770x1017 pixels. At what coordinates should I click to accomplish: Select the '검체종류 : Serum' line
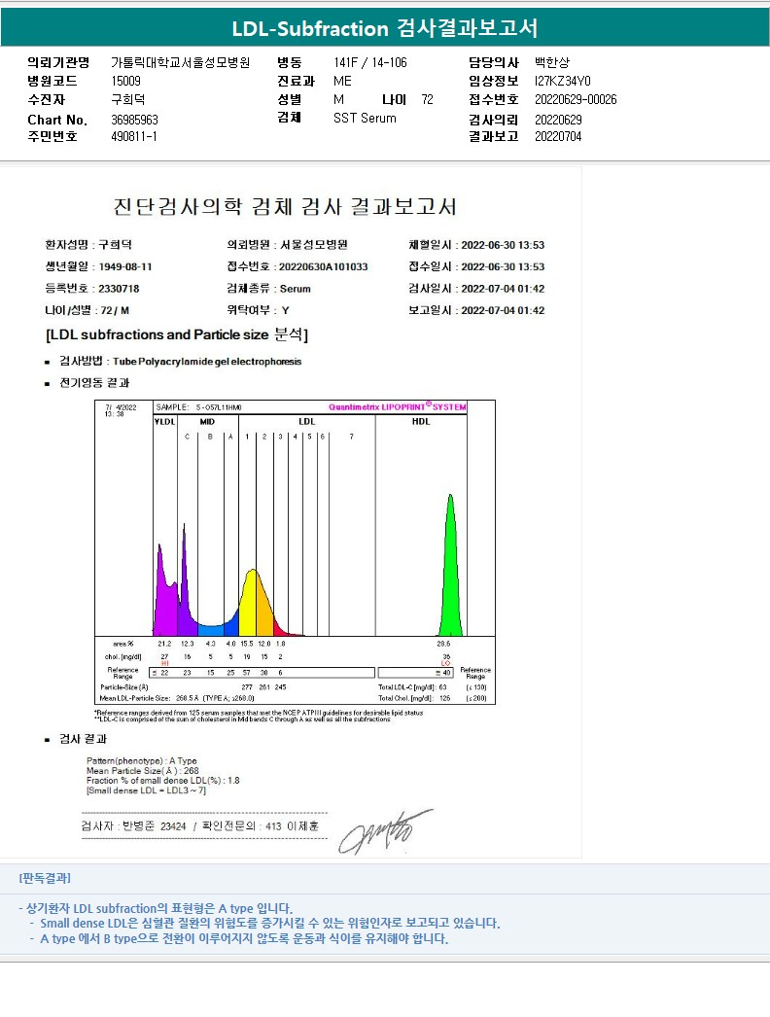click(268, 289)
